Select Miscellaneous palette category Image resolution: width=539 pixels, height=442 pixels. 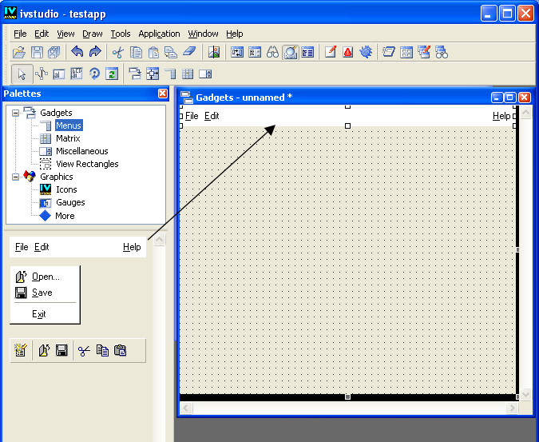click(81, 151)
